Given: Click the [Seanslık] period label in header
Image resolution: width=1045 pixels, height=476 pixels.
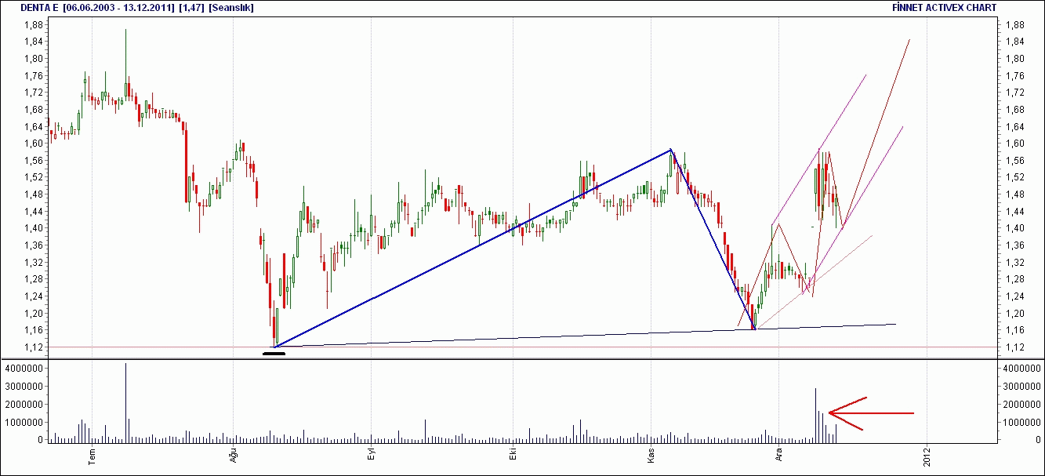Looking at the screenshot, I should tap(231, 7).
